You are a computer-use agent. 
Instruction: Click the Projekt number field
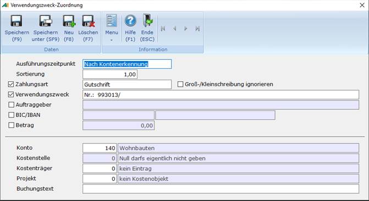pyautogui.click(x=100, y=178)
